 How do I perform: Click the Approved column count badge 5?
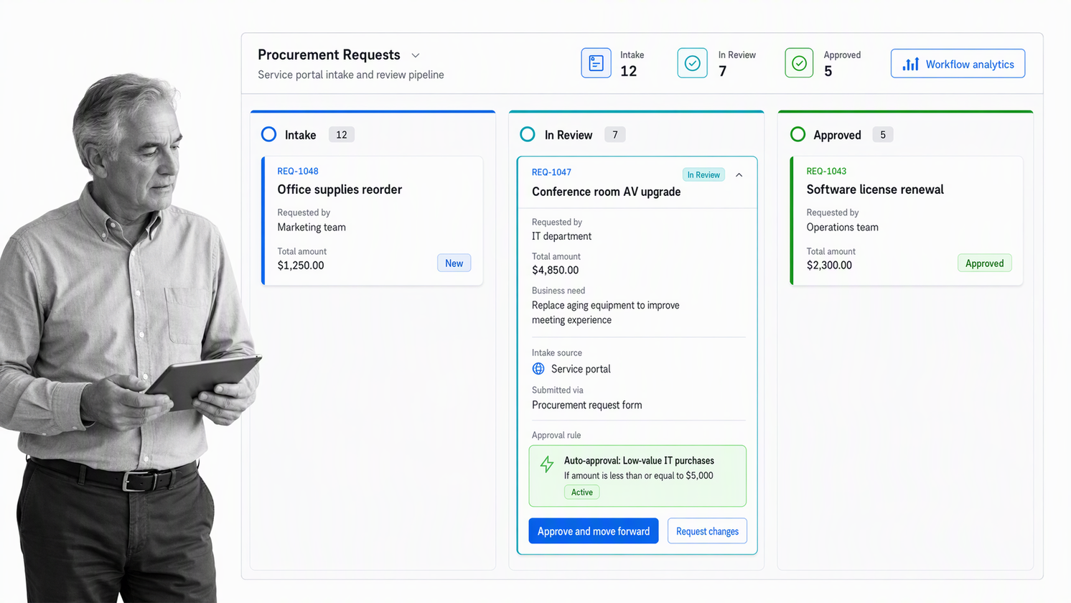coord(883,134)
